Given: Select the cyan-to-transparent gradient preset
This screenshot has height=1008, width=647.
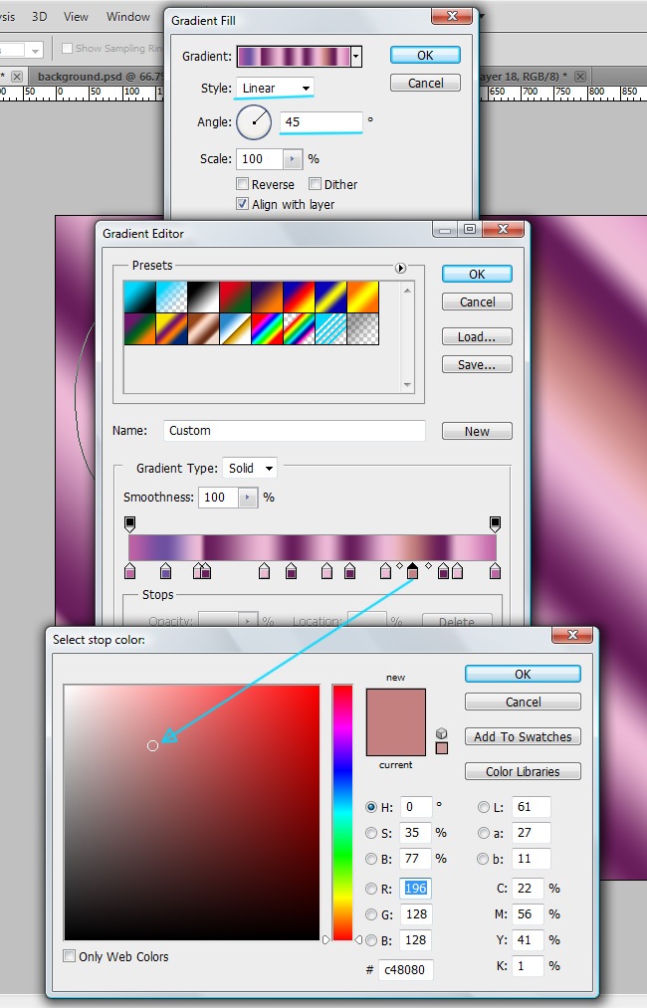Looking at the screenshot, I should tap(172, 297).
